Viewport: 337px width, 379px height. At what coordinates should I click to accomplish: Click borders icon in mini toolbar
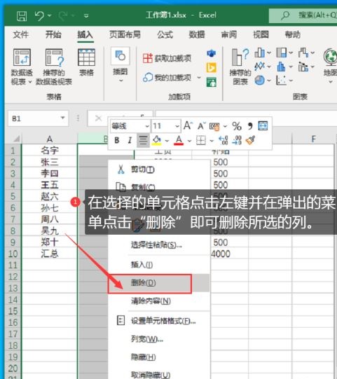(201, 140)
